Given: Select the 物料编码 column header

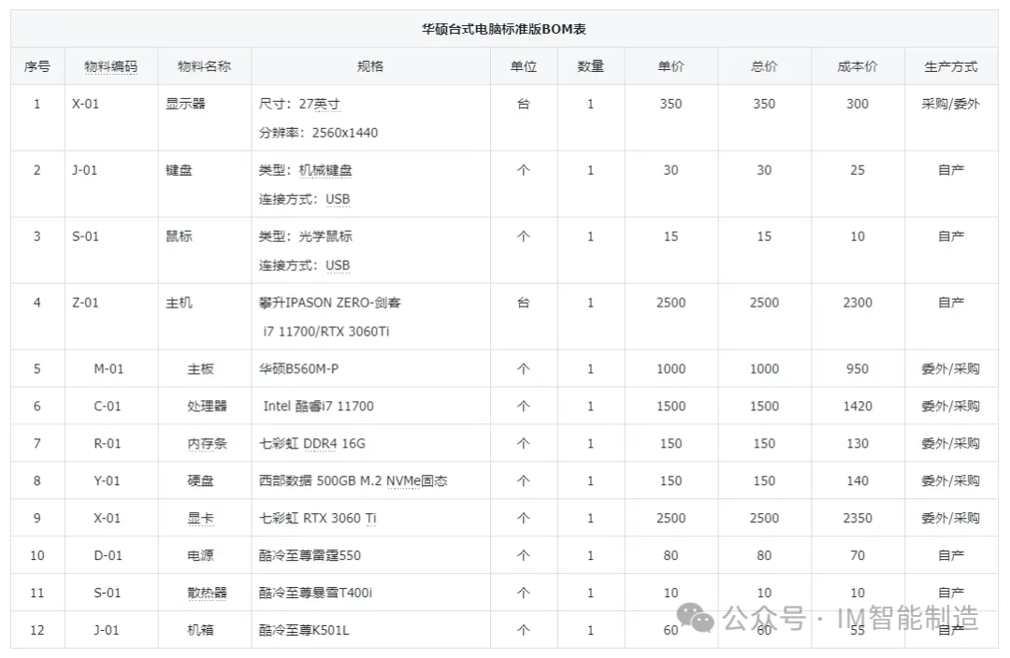Looking at the screenshot, I should click(x=110, y=66).
